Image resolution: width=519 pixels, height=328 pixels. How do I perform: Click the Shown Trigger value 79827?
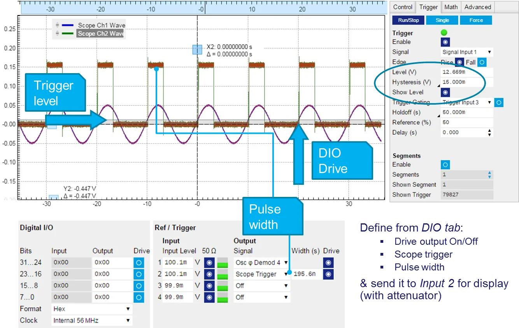pos(467,195)
